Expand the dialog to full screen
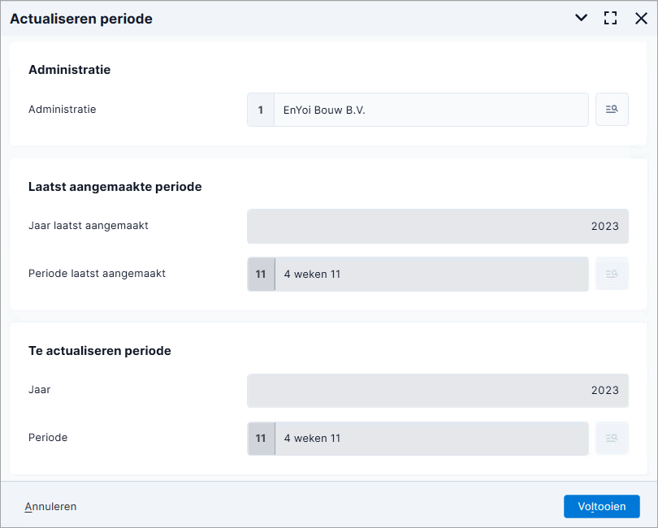Image resolution: width=658 pixels, height=528 pixels. point(611,18)
